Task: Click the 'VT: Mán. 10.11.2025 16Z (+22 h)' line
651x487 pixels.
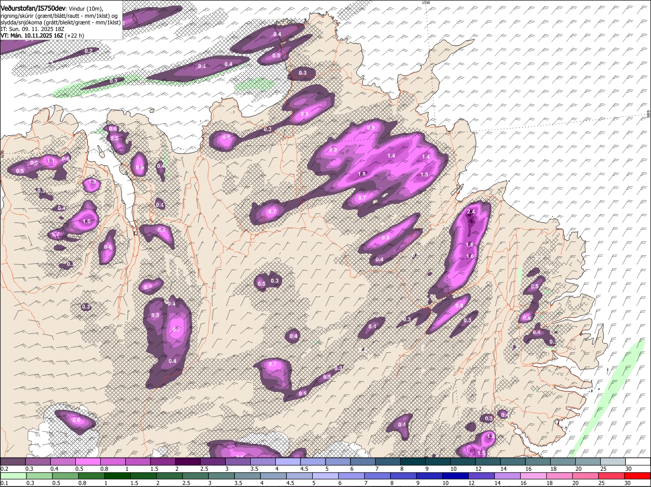Action: 43,36
